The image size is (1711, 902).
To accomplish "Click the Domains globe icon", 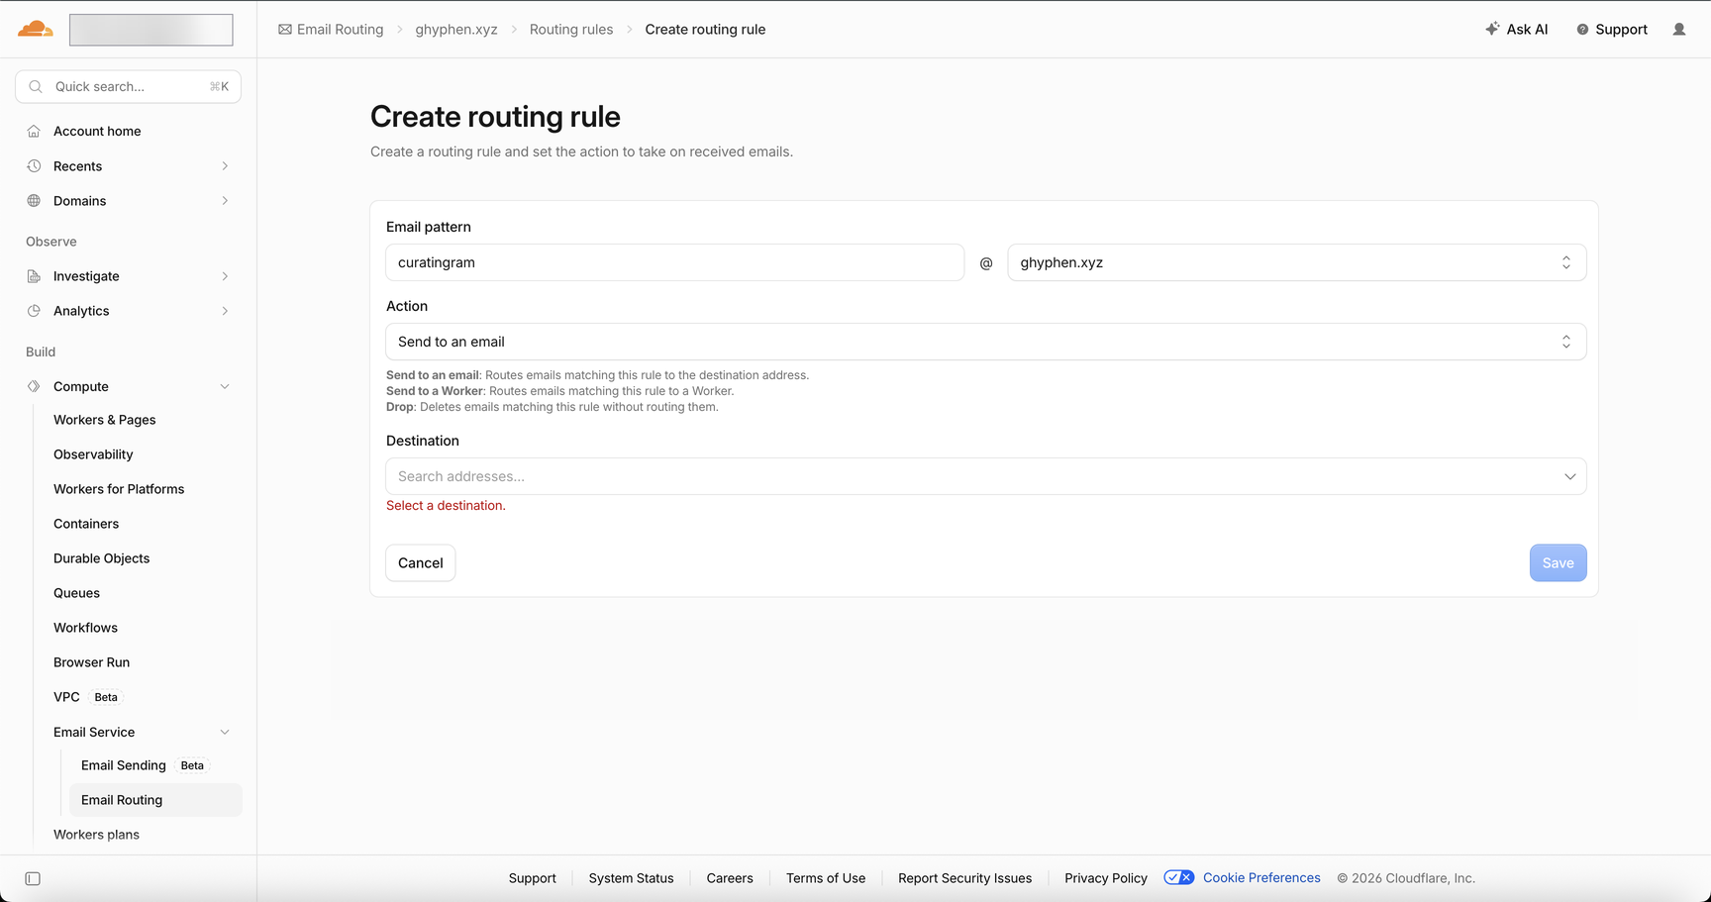I will click(x=34, y=201).
